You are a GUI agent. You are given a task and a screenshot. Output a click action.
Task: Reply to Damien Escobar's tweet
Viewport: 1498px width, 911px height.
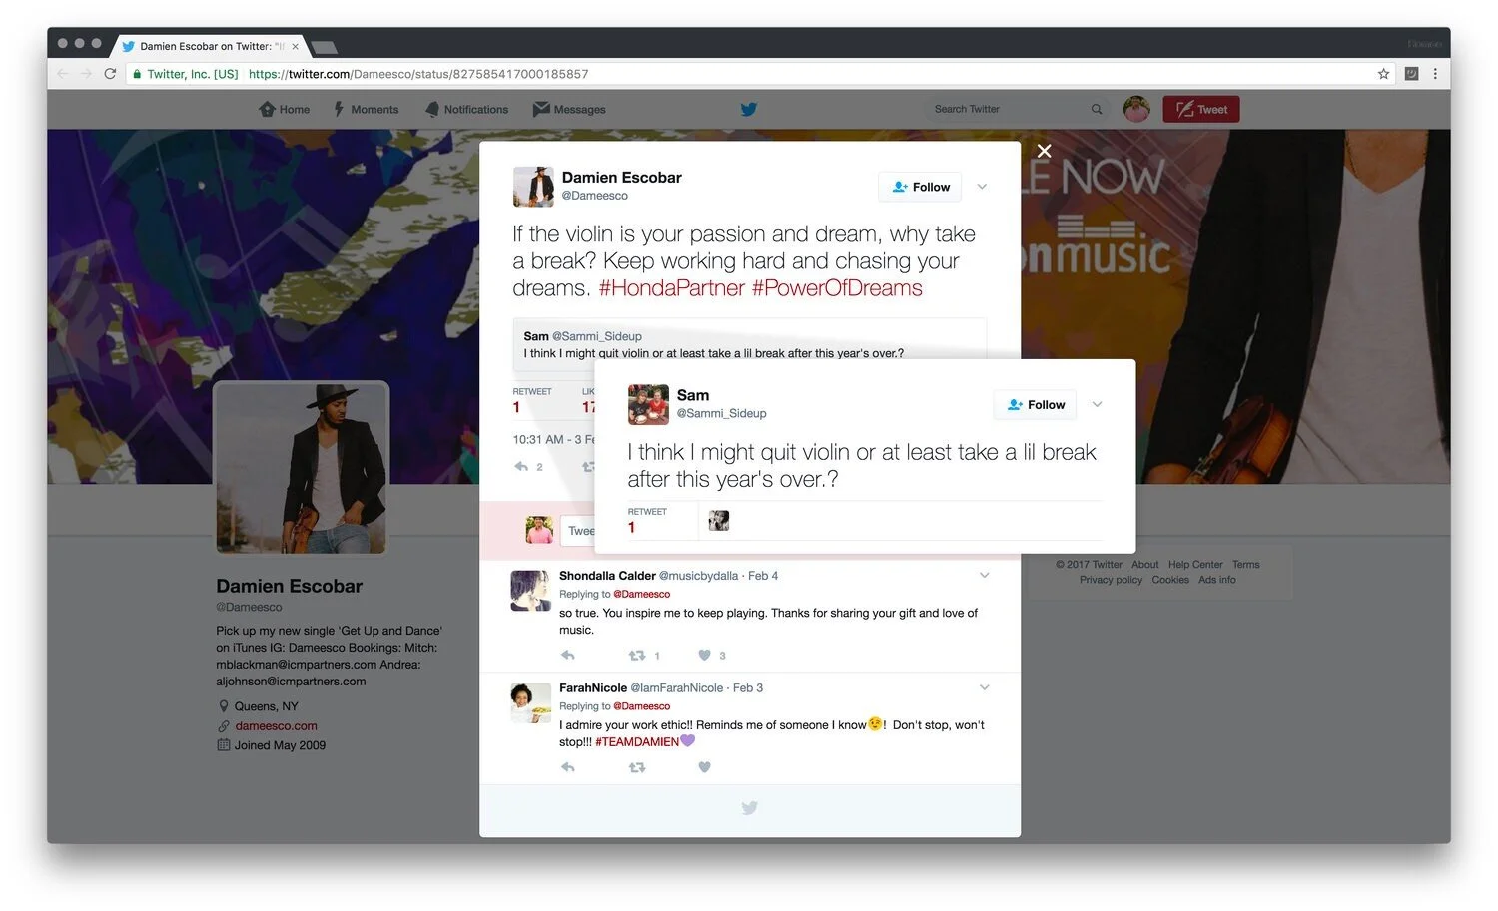(521, 466)
